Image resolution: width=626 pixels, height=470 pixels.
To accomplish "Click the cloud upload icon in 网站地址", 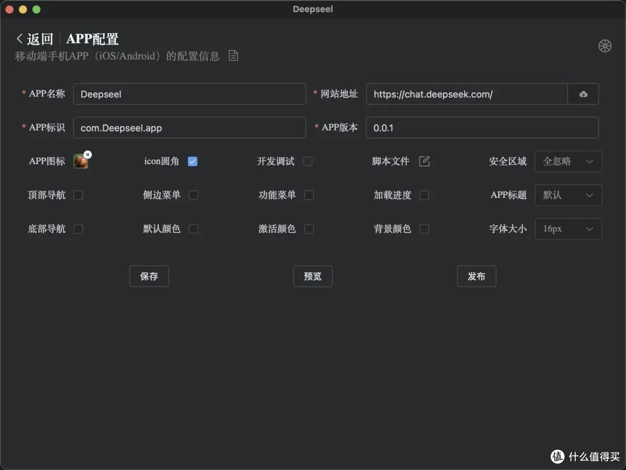I will pyautogui.click(x=583, y=94).
